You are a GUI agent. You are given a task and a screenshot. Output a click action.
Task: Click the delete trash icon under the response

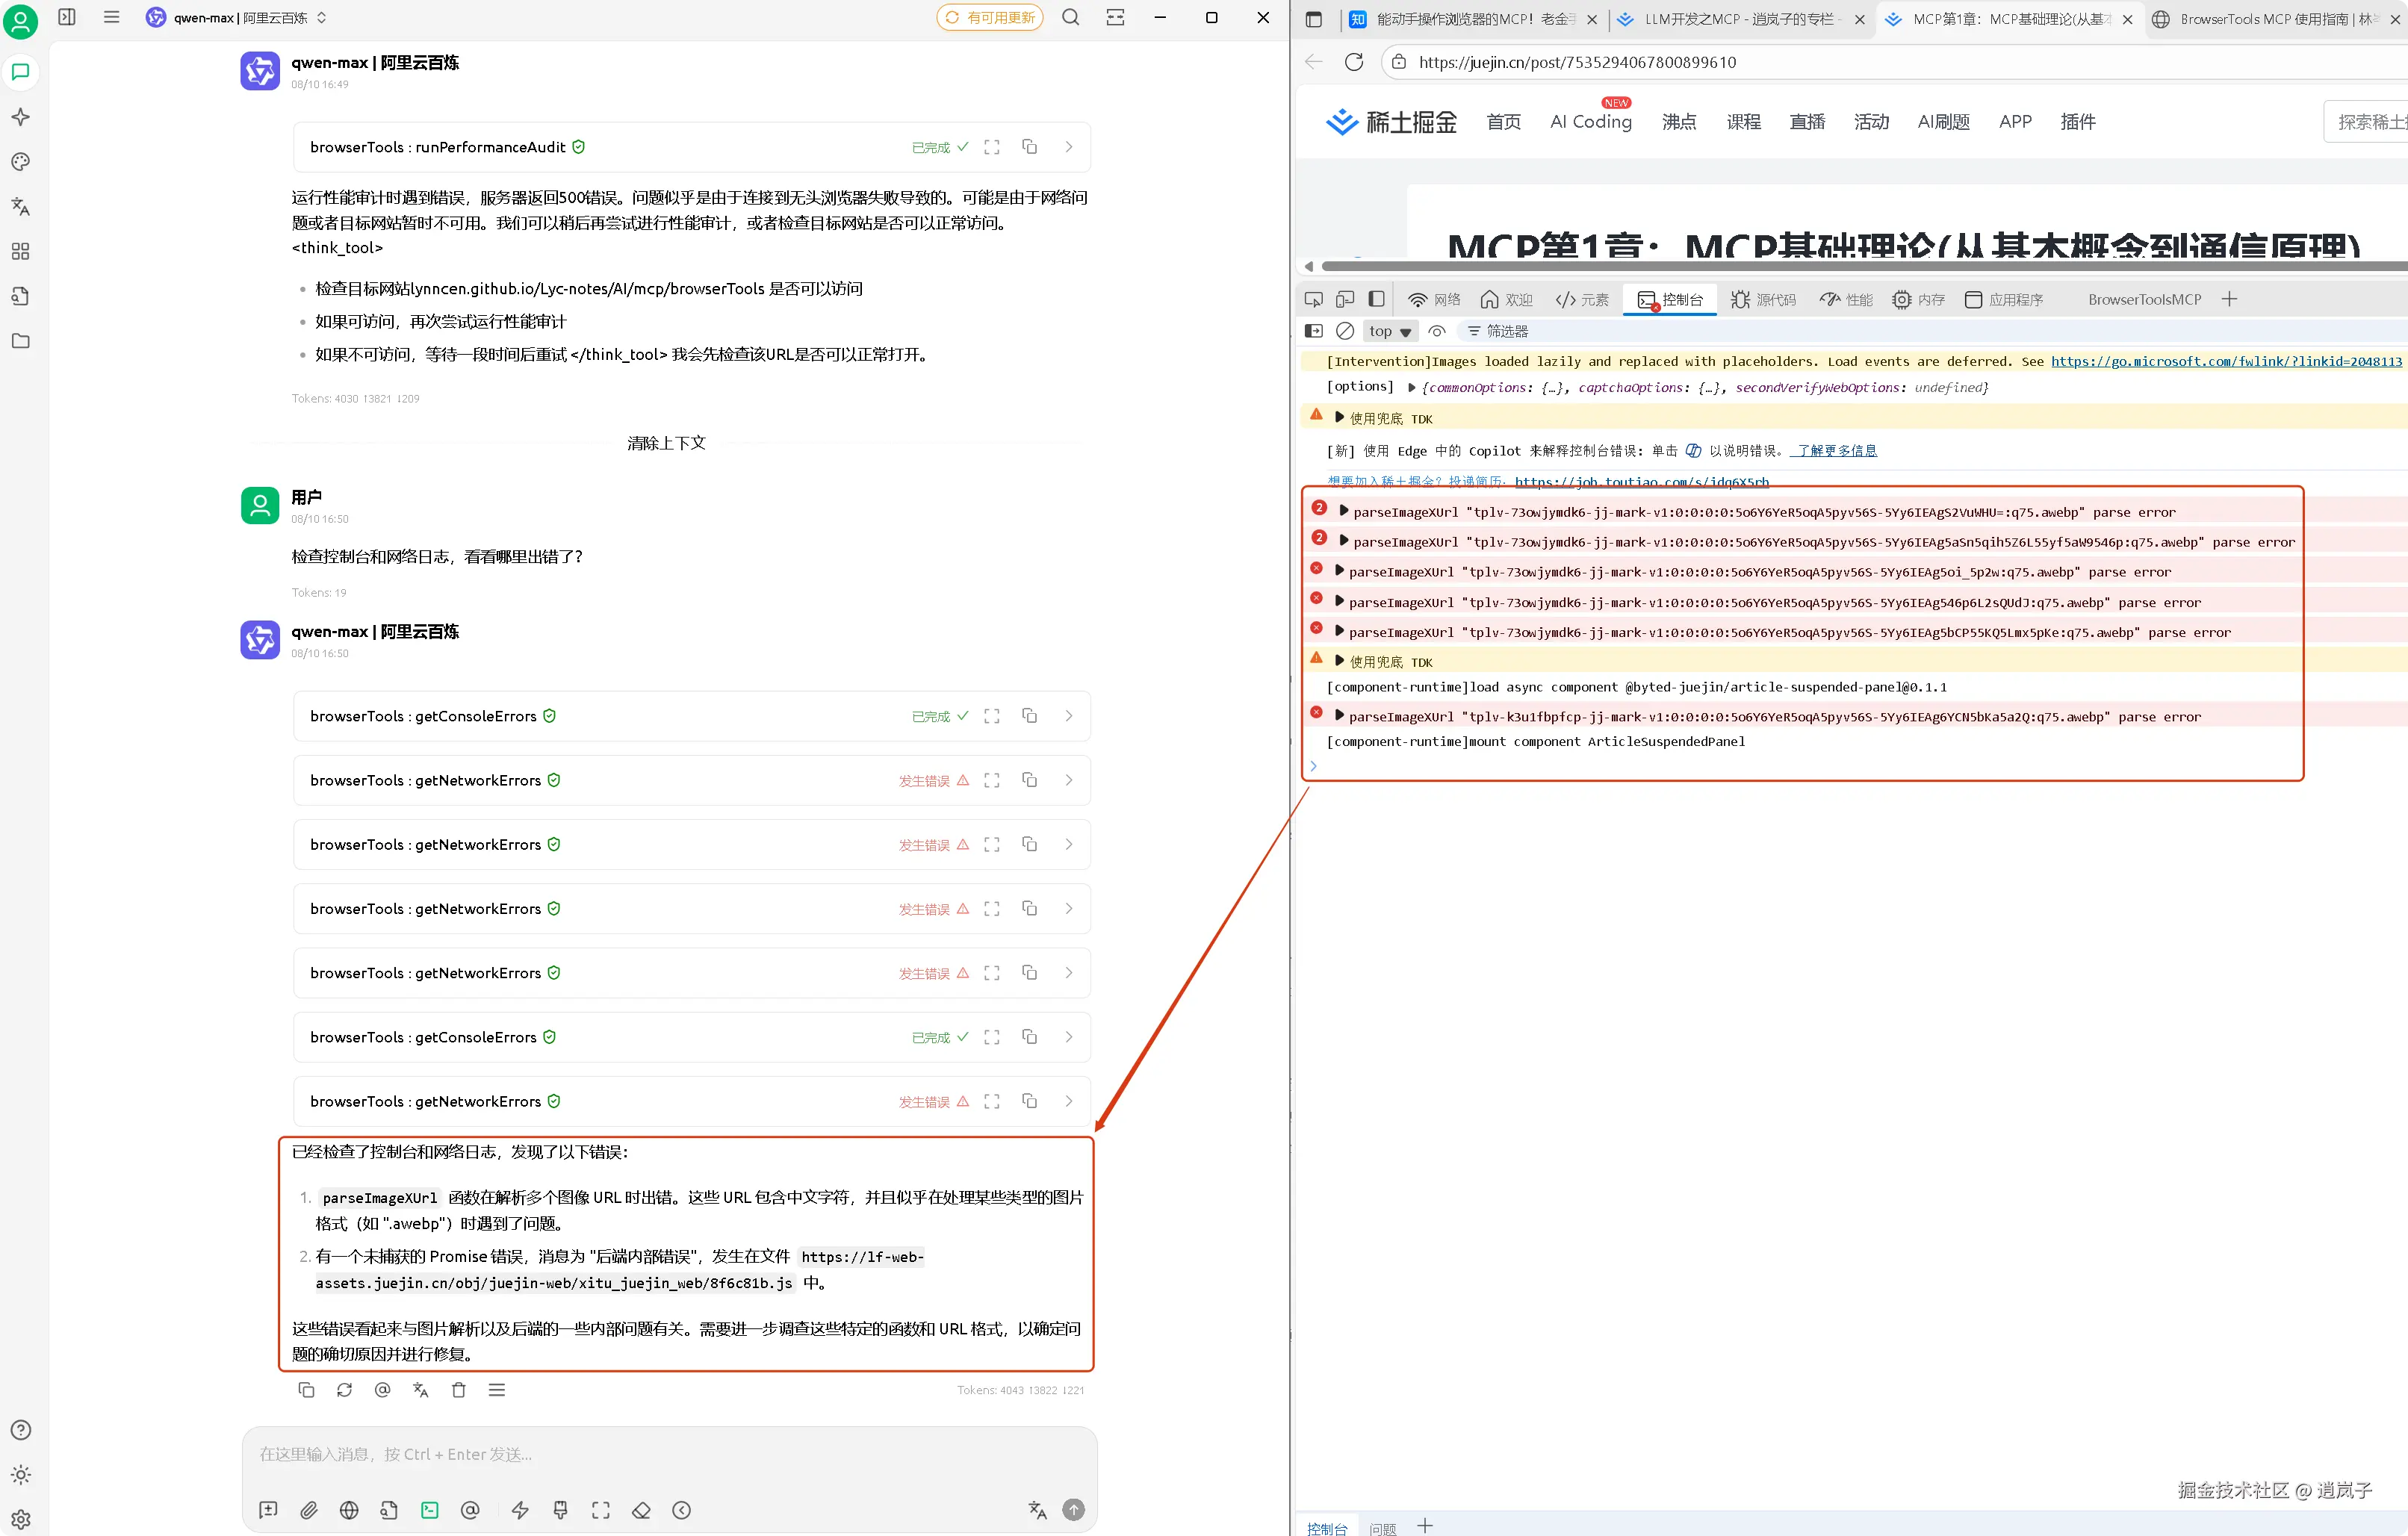tap(459, 1390)
